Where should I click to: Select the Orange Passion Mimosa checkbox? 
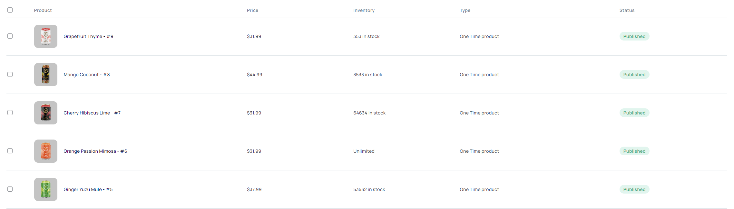coord(10,151)
